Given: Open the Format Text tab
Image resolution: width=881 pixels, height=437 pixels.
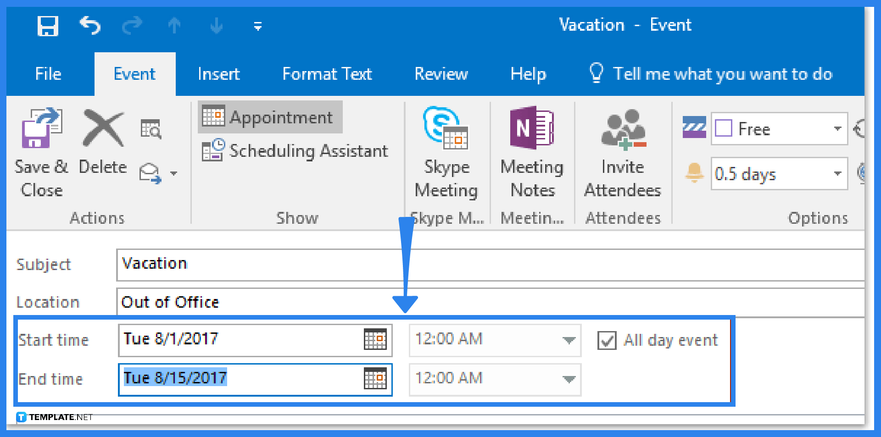Looking at the screenshot, I should 327,74.
